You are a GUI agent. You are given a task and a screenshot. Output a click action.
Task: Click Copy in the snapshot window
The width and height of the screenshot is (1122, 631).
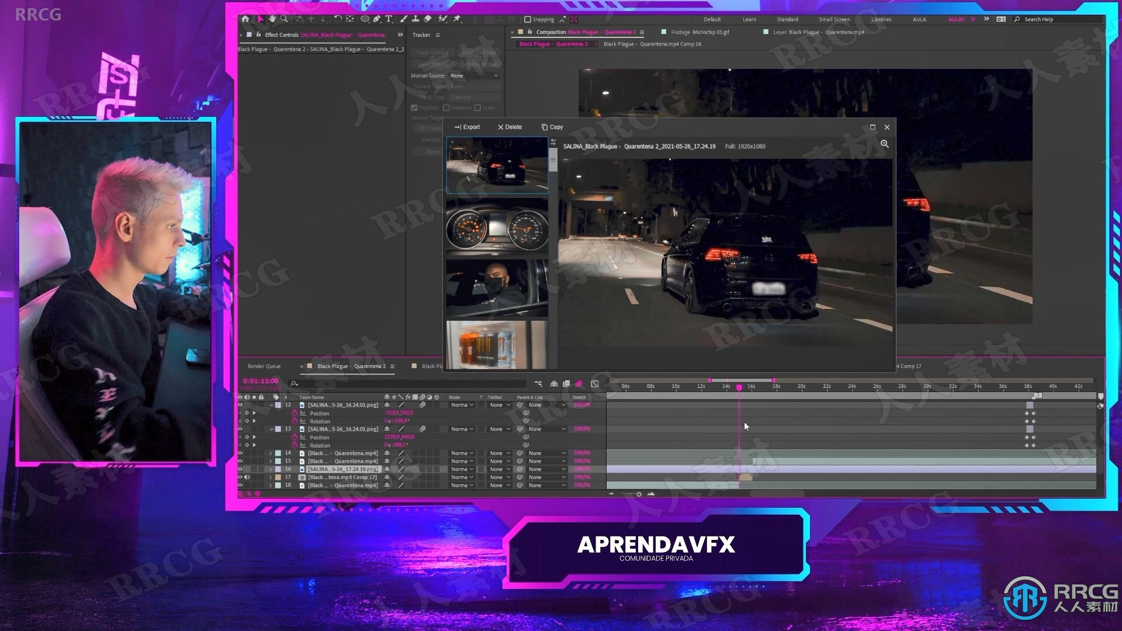[x=552, y=127]
